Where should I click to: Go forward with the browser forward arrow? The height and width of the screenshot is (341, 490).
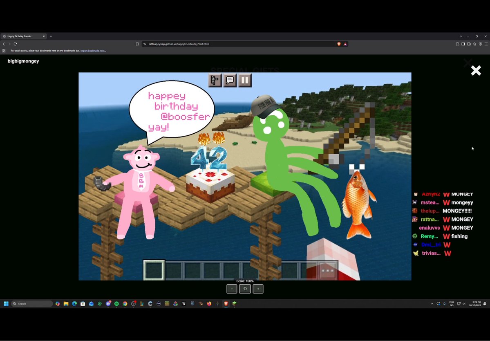pos(9,44)
